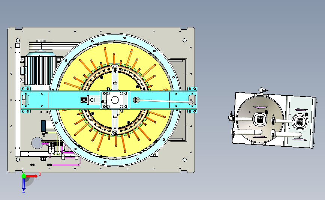Select the black solenoid valve component

[43, 126]
